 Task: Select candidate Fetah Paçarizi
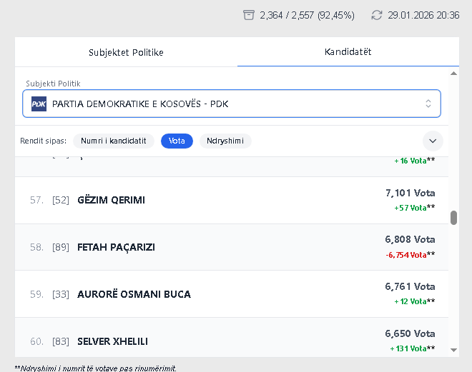tap(116, 248)
